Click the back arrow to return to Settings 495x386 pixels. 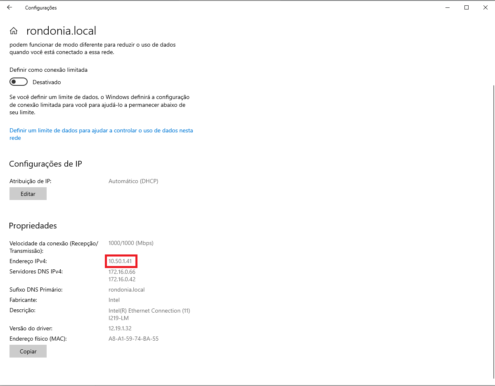pos(9,7)
